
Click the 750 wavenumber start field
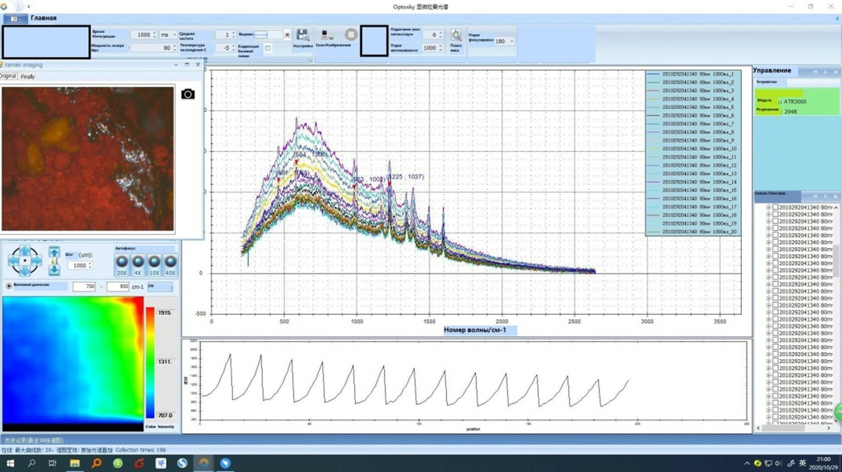[x=84, y=286]
